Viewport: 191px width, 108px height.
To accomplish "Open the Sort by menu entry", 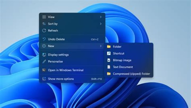I will pyautogui.click(x=72, y=24).
